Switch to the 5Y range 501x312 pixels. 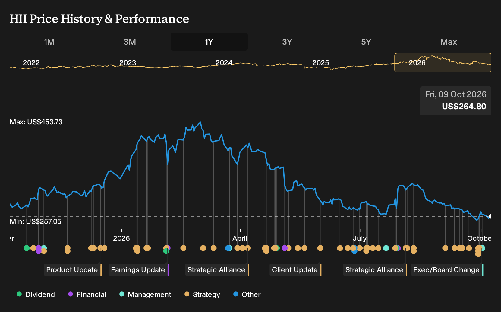coord(366,42)
